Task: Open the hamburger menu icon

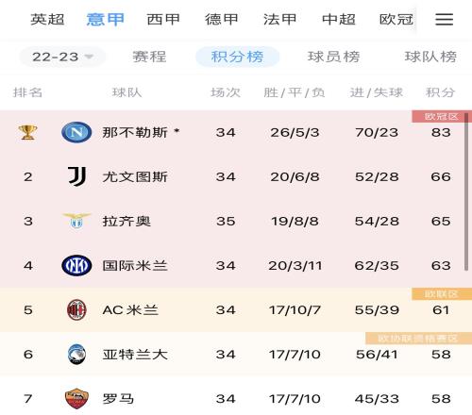Action: 444,20
